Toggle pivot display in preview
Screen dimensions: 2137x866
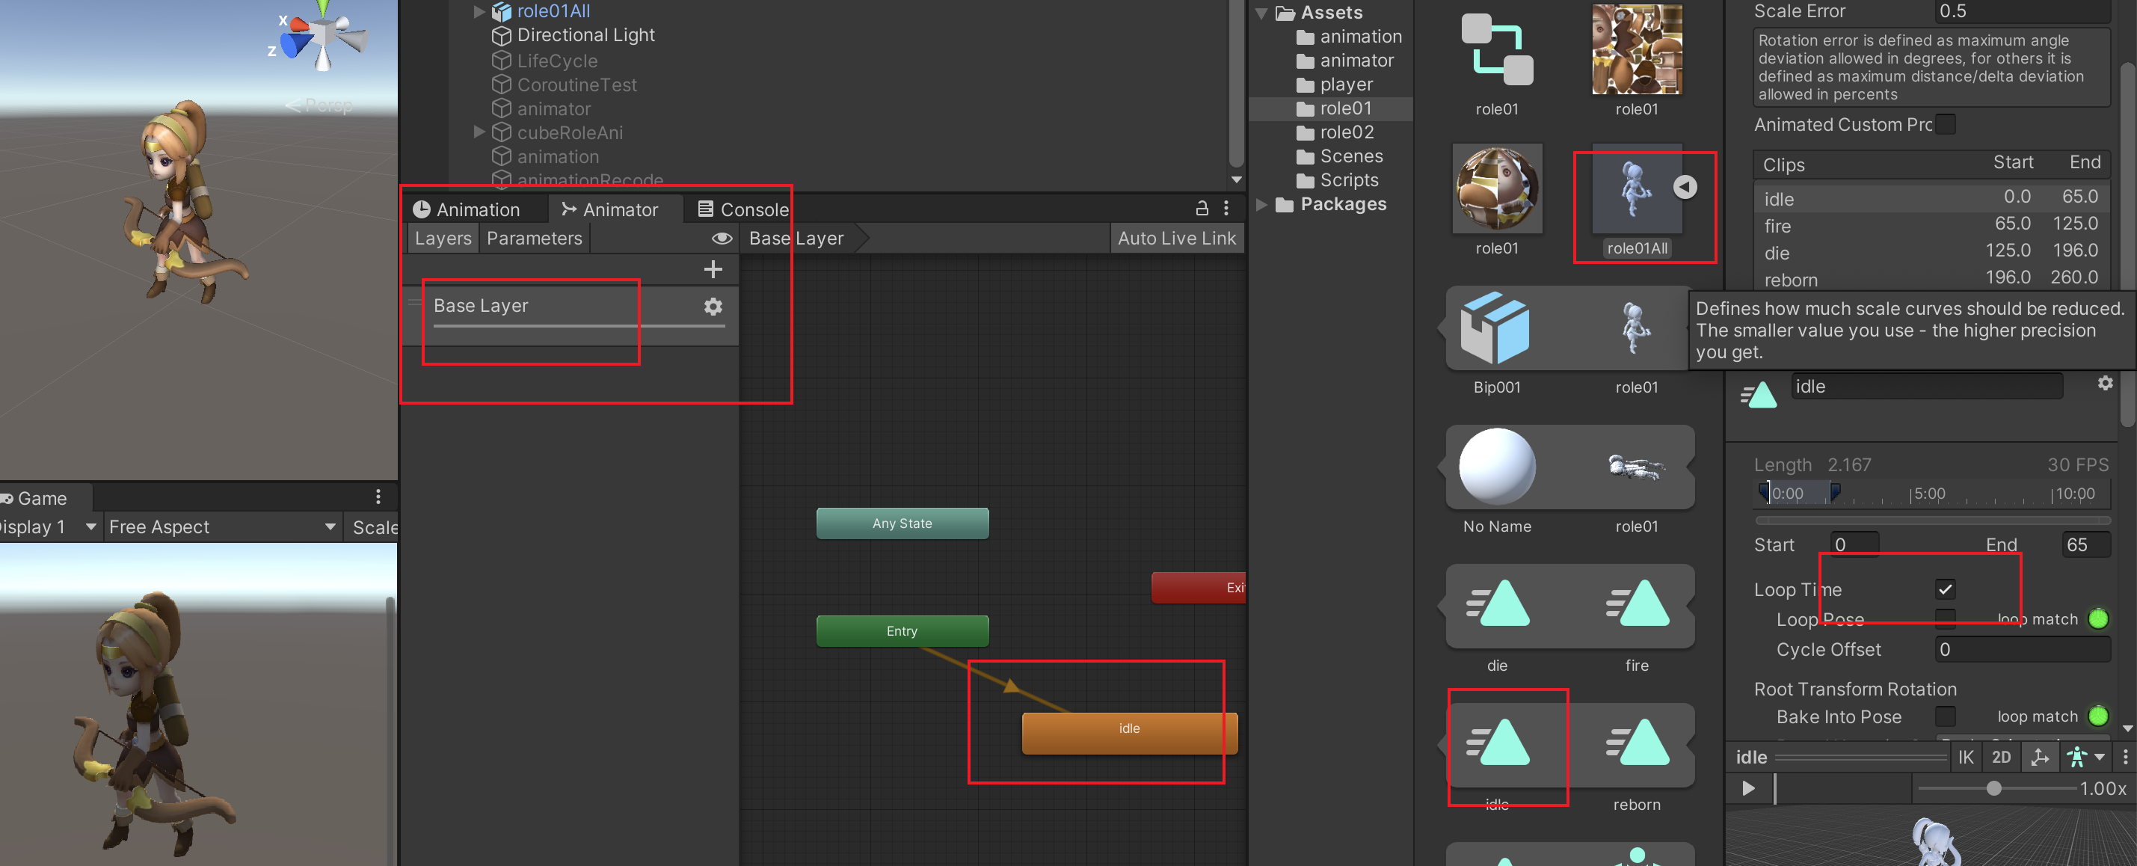pos(2039,757)
